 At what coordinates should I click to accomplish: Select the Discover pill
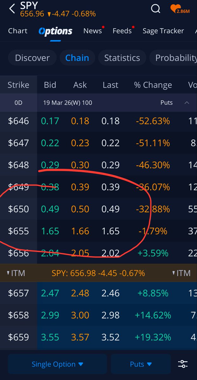[32, 58]
